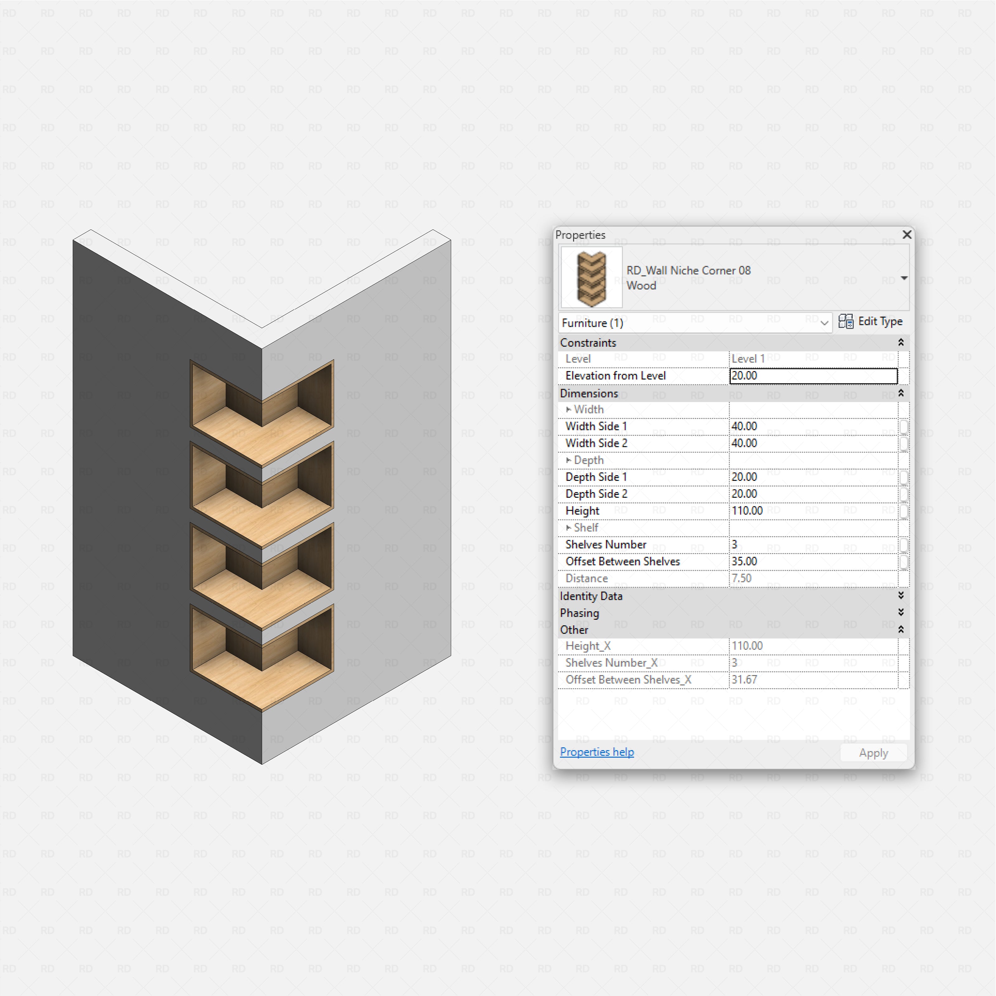This screenshot has height=996, width=996.
Task: Click the Edit Type icon
Action: click(846, 322)
